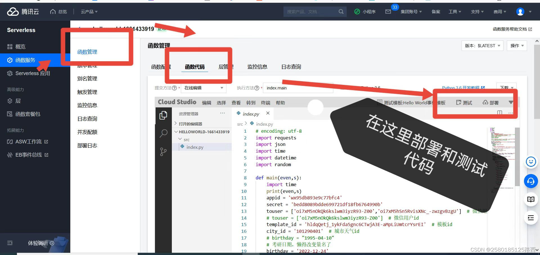Switch to the 日志查询 tab
This screenshot has width=540, height=255.
pos(291,67)
